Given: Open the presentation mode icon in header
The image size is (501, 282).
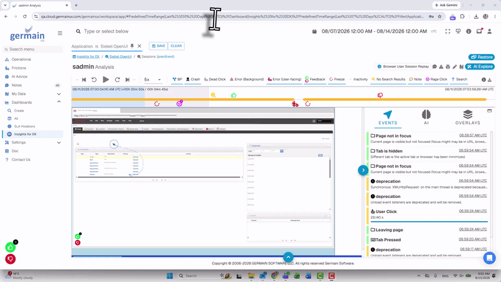Looking at the screenshot, I should pos(458,31).
